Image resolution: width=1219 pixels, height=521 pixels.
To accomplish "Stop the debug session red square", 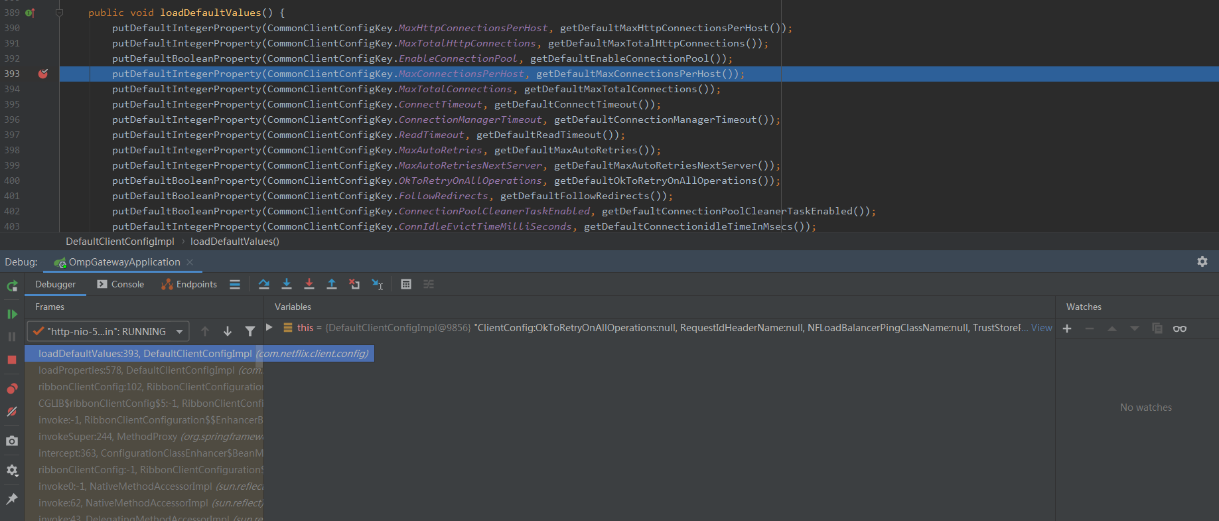I will point(12,360).
